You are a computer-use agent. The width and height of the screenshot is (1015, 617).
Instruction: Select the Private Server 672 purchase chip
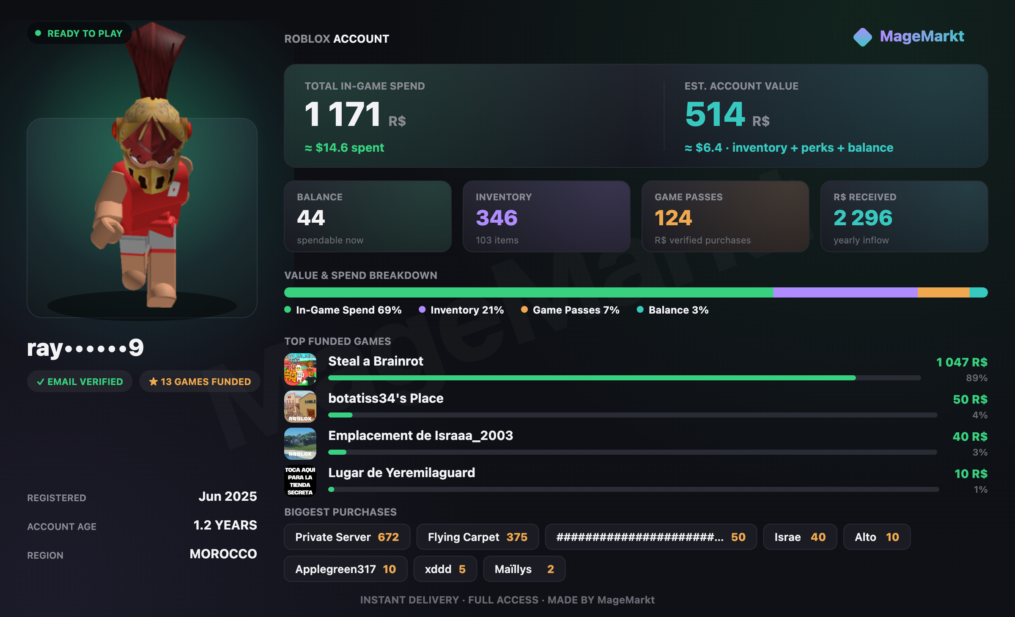click(x=347, y=537)
